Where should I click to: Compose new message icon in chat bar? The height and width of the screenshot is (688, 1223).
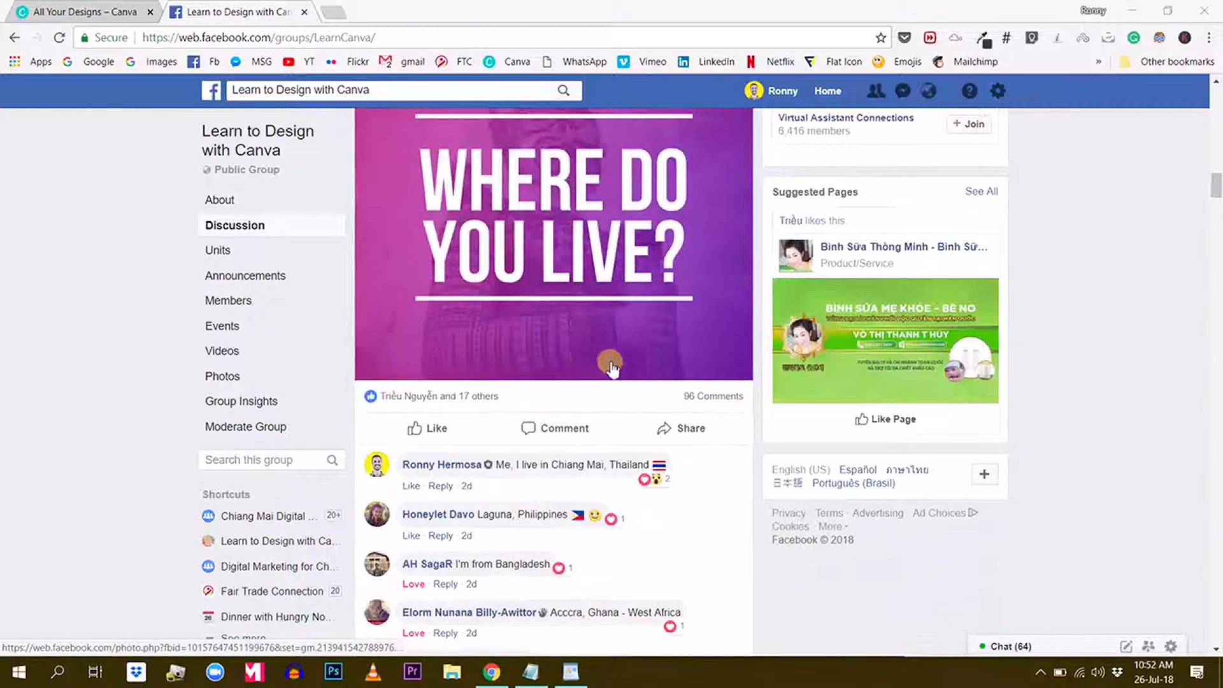(x=1126, y=646)
